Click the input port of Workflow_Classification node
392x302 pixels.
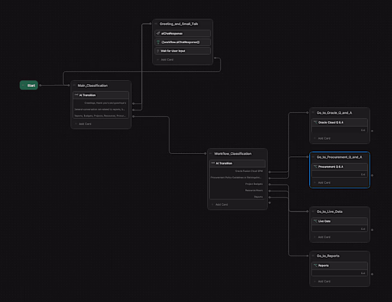(x=206, y=154)
